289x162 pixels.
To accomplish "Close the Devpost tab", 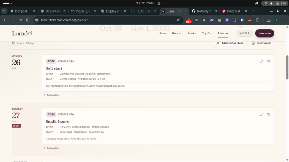I will [34, 11].
